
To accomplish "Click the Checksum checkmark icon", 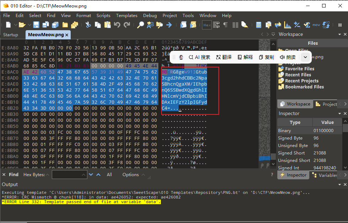I will 307,25.
